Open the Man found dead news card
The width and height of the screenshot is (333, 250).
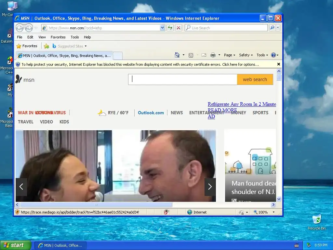pos(250,165)
